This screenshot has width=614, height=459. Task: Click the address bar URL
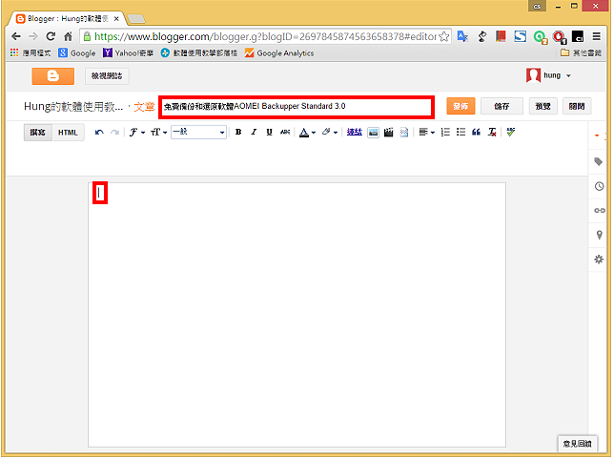coord(265,36)
